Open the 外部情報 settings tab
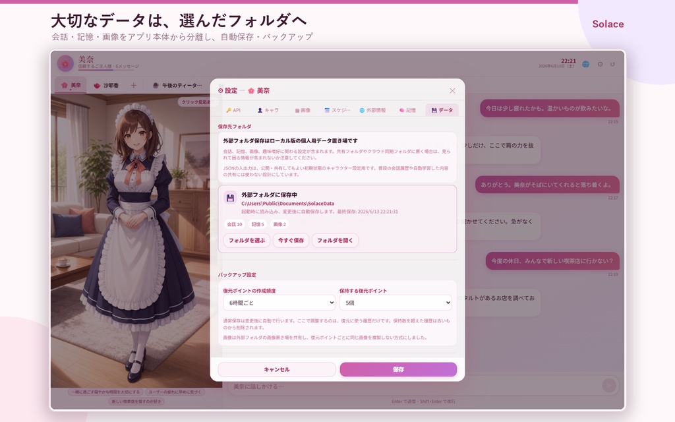The height and width of the screenshot is (422, 675). point(373,110)
